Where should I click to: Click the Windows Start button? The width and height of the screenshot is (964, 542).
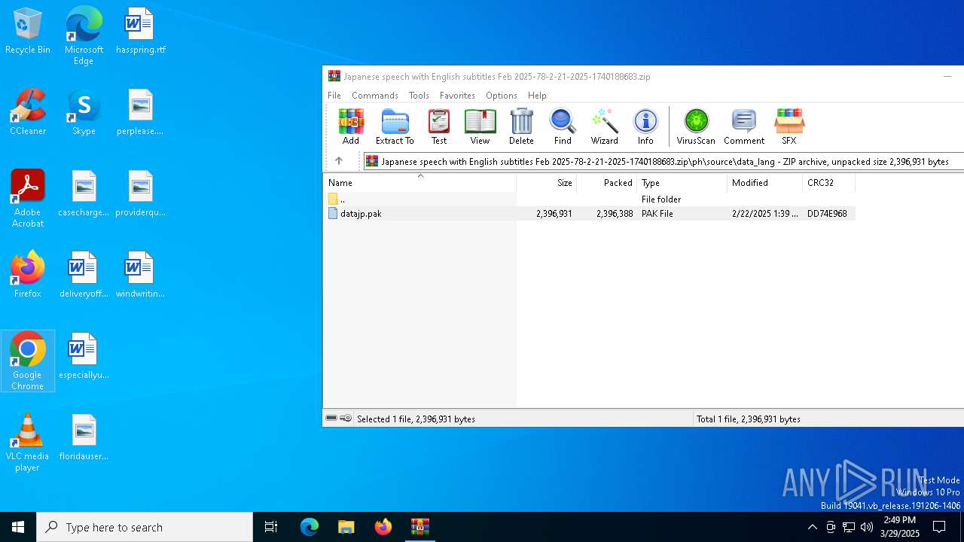click(x=18, y=527)
